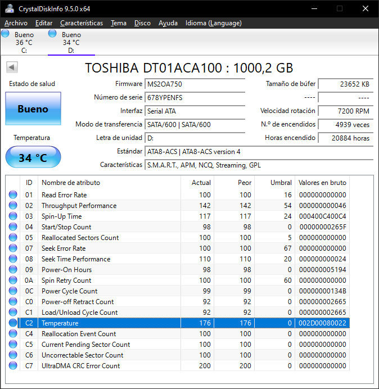Click the Valores en bruto column header
Screen dimensions: 379x389
[322, 183]
